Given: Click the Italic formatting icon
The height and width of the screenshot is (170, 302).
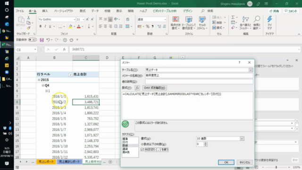Looking at the screenshot, I should (x=45, y=26).
